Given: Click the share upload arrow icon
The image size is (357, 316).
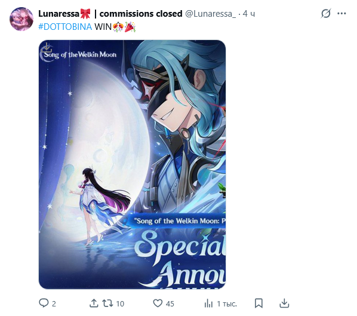Looking at the screenshot, I should coord(94,303).
